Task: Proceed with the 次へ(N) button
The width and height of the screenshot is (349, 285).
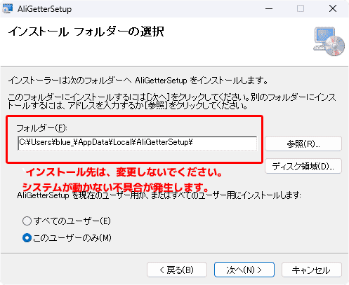Action: pyautogui.click(x=244, y=270)
